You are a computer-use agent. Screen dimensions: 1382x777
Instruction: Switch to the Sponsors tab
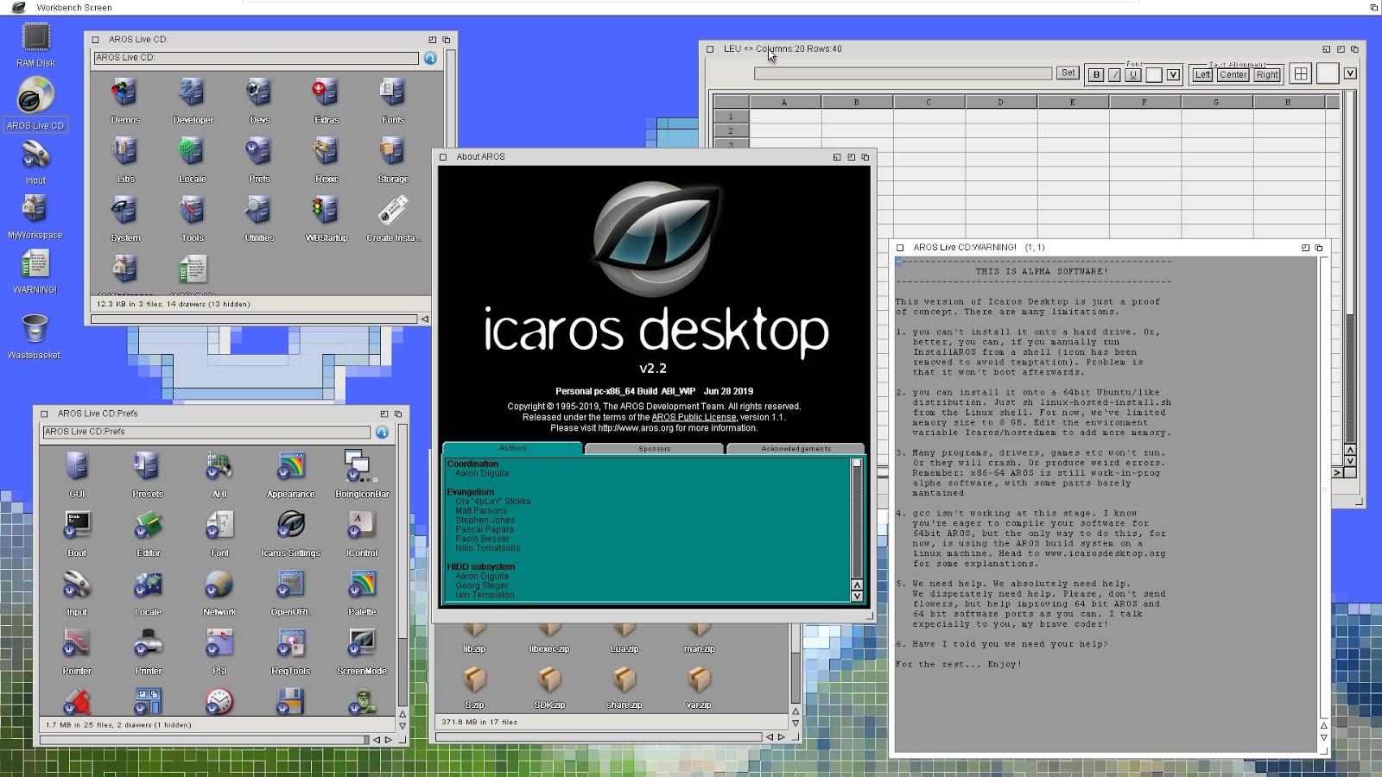tap(654, 449)
